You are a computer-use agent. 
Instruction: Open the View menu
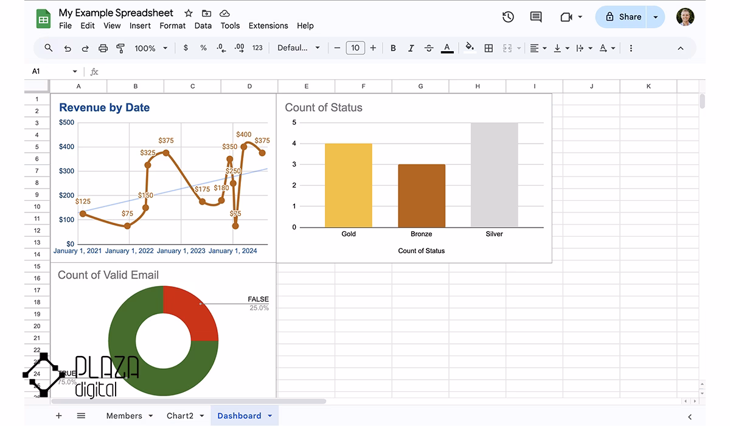click(x=112, y=26)
